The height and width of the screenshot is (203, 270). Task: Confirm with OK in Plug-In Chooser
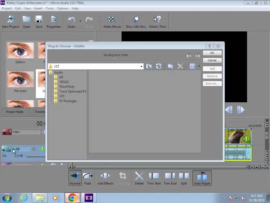pos(212,53)
